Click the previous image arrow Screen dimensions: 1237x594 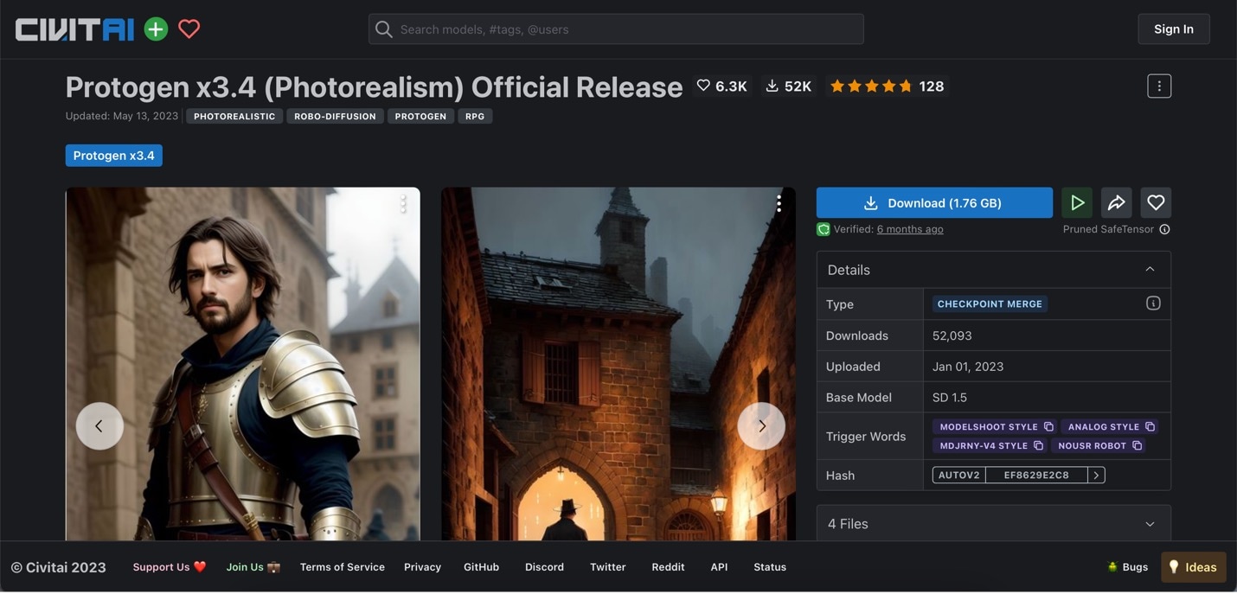point(99,425)
